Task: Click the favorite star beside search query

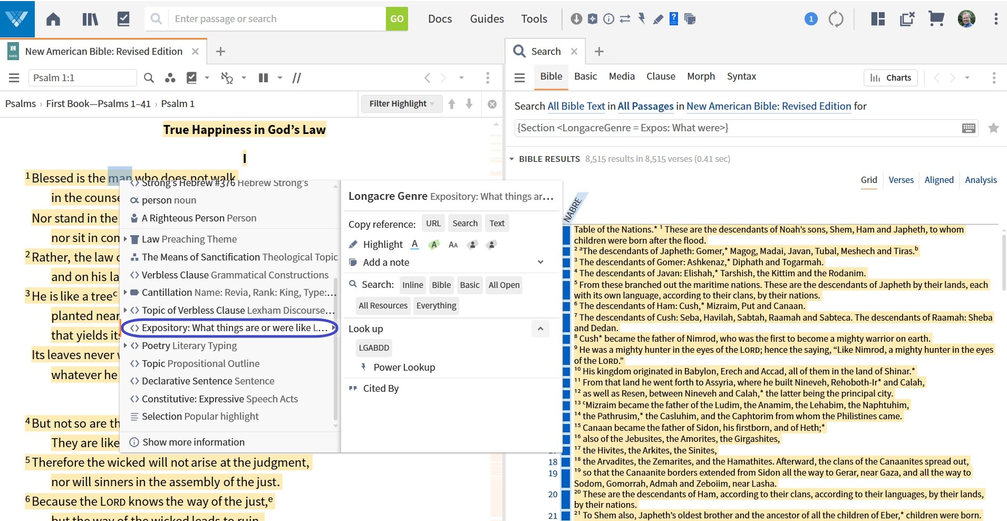Action: point(993,128)
